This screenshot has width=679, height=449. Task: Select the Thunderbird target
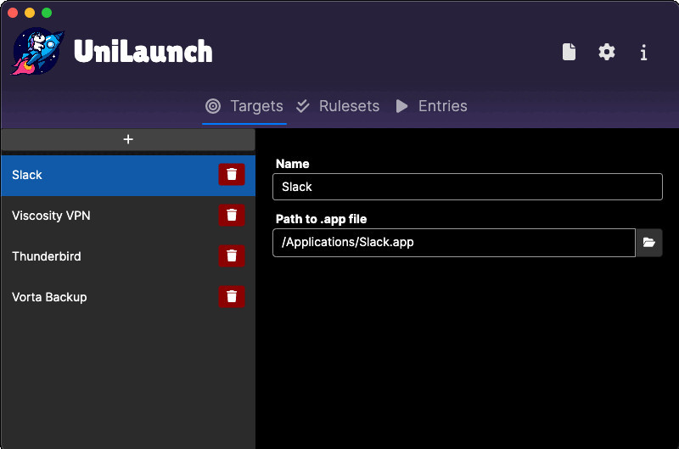pos(128,256)
